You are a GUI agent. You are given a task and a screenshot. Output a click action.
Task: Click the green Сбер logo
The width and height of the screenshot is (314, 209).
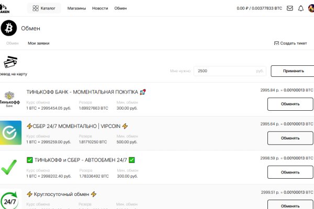pyautogui.click(x=10, y=133)
